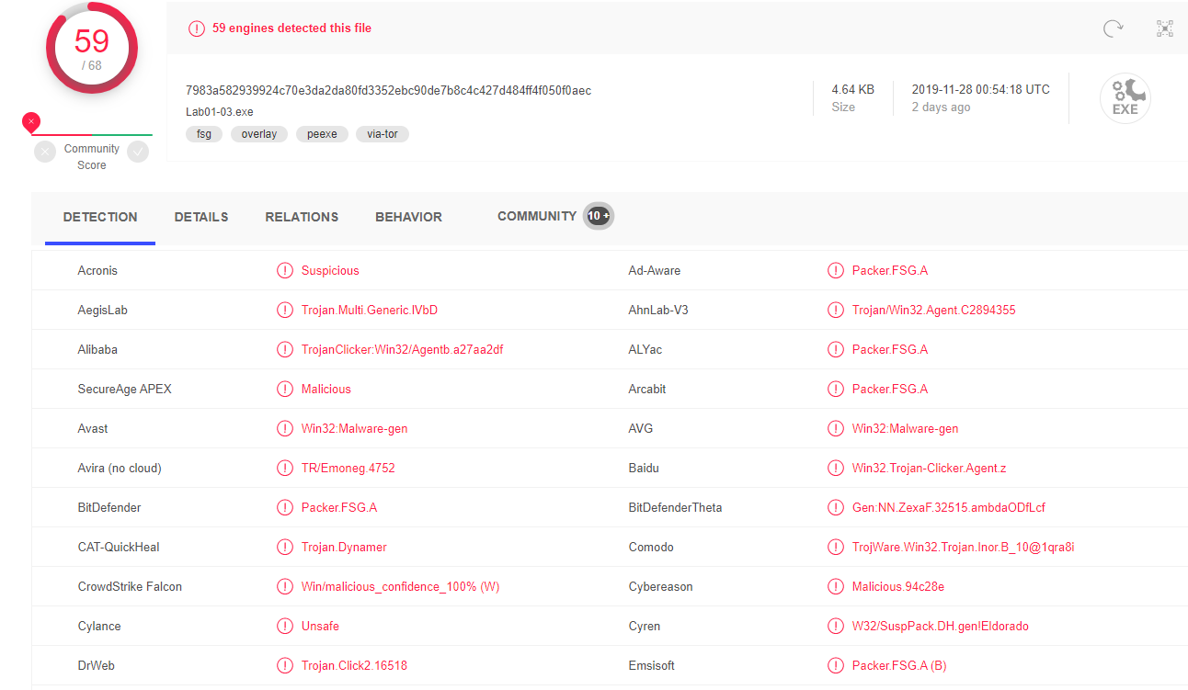Screen dimensions: 1188x690
Task: Click the warning icon for Arcabit result
Action: click(835, 389)
